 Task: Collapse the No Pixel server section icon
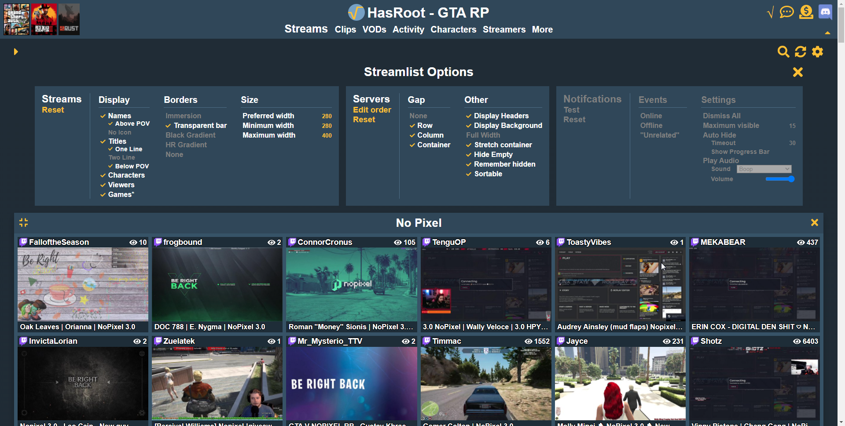[x=24, y=223]
